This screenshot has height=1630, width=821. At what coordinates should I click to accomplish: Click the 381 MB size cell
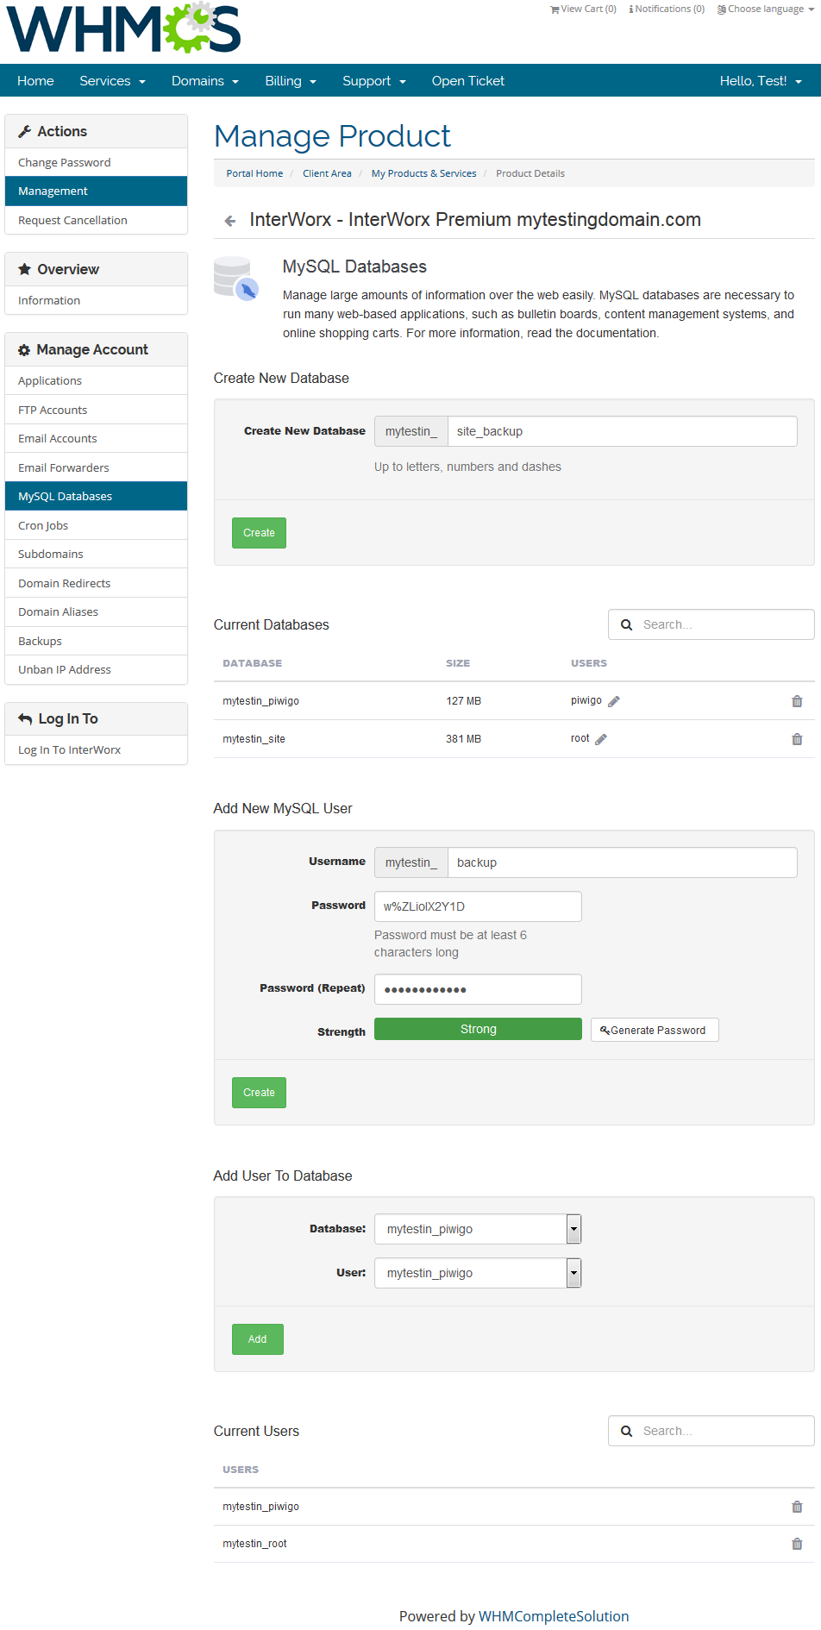click(464, 739)
